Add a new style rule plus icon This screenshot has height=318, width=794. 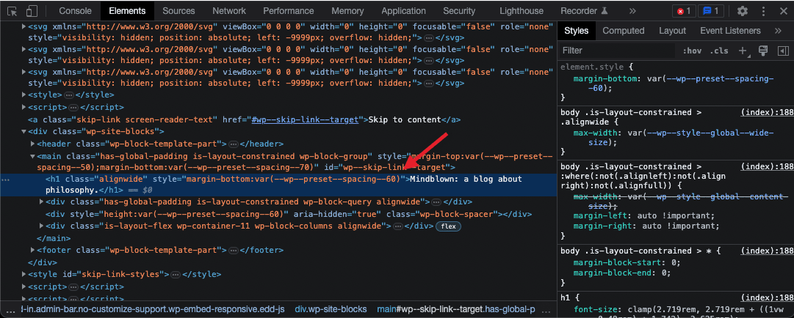(x=743, y=51)
